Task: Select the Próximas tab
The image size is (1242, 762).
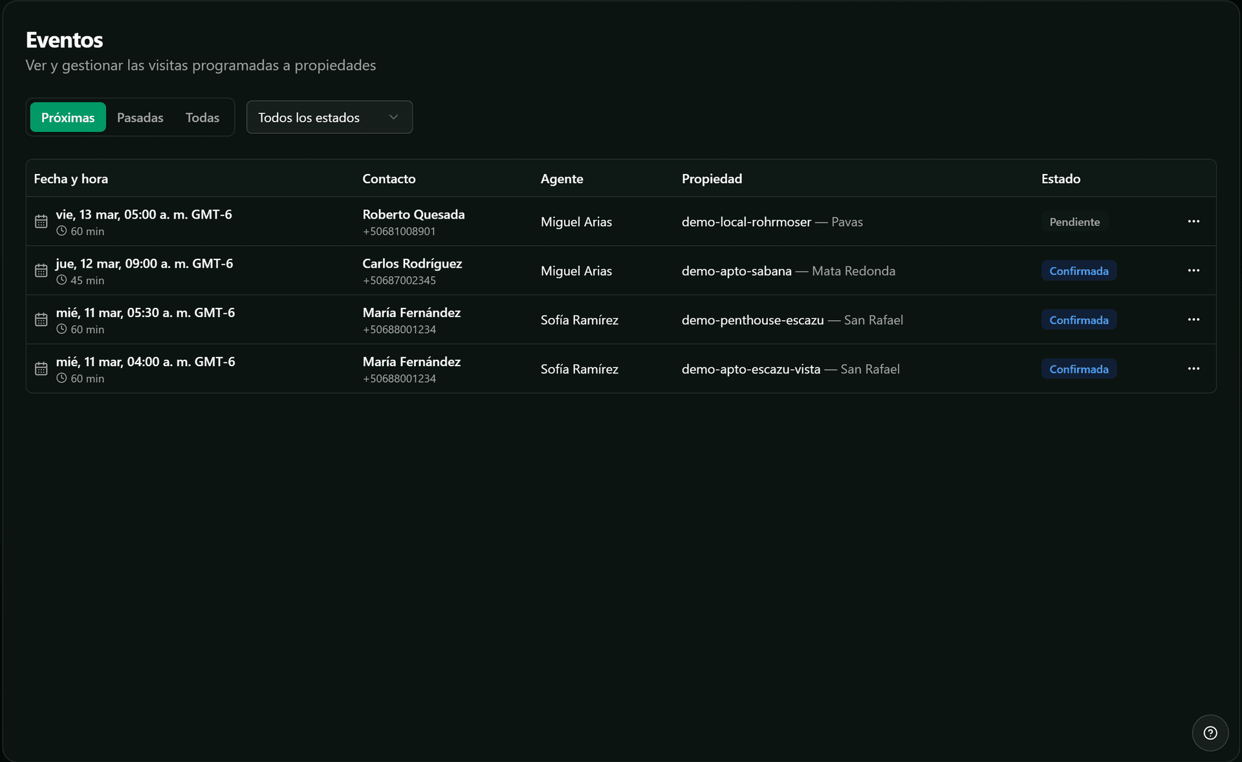Action: [x=68, y=118]
